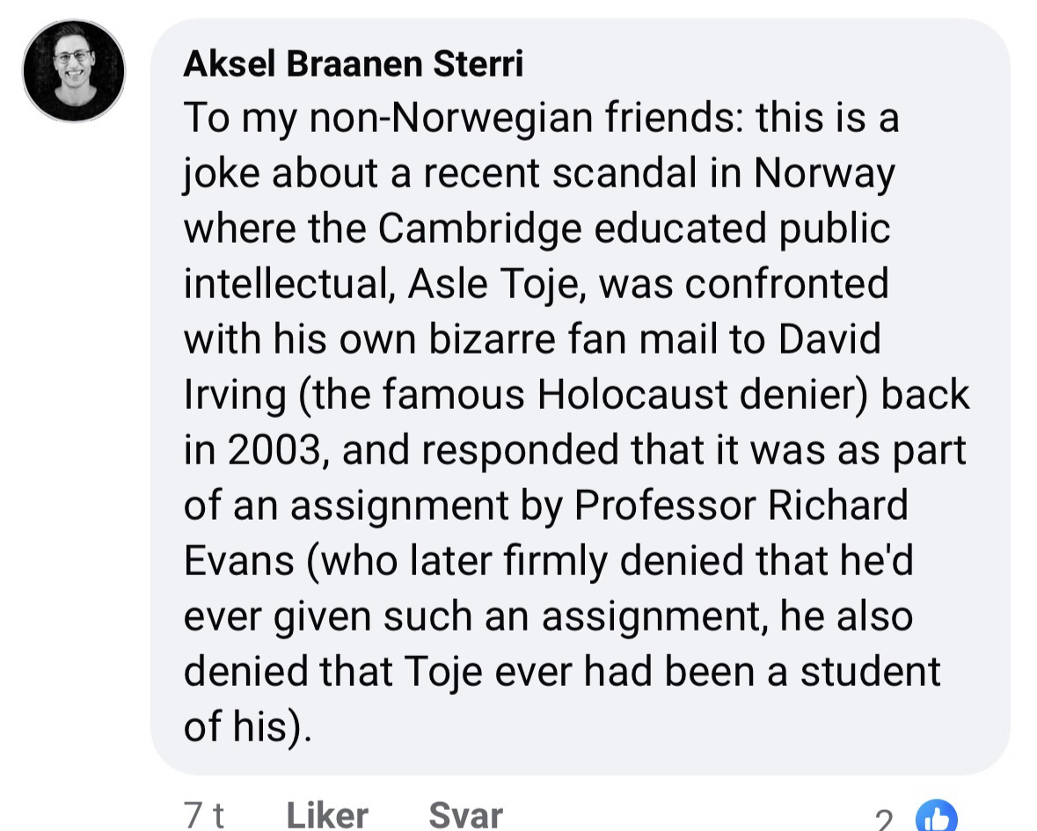
Task: Like the comment using Liker
Action: click(327, 814)
